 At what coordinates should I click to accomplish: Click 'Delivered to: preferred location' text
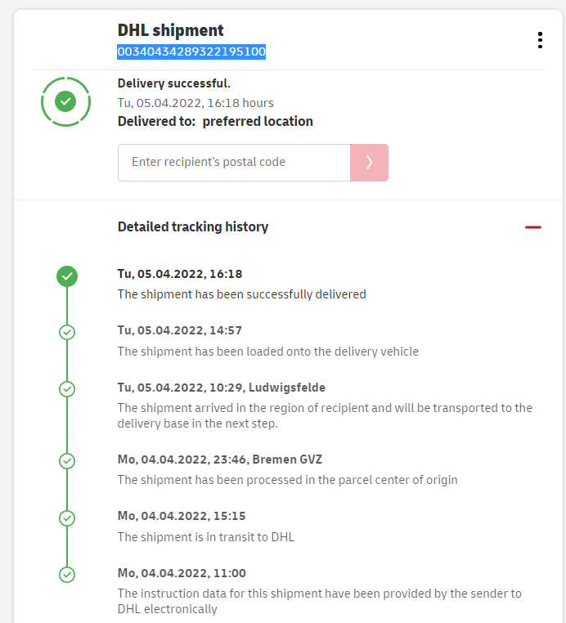[215, 121]
